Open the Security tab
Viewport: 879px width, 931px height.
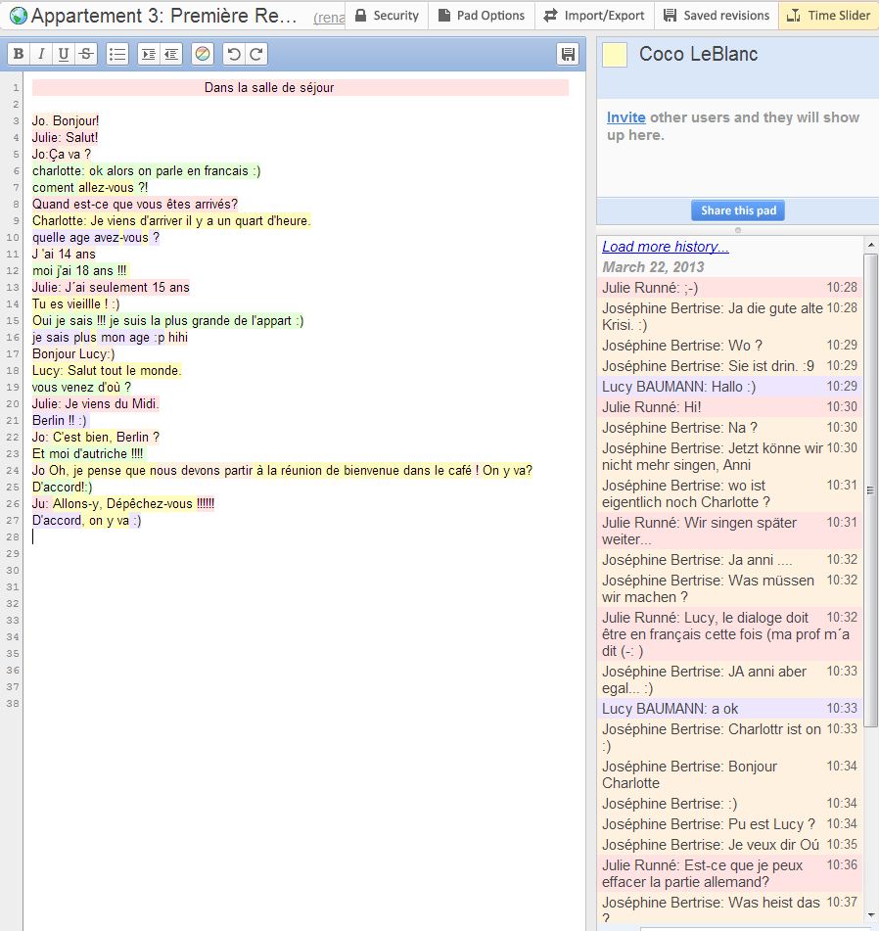click(386, 16)
